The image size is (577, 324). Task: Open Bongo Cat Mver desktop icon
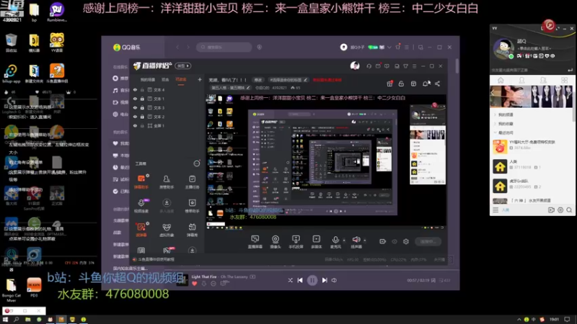tap(11, 290)
